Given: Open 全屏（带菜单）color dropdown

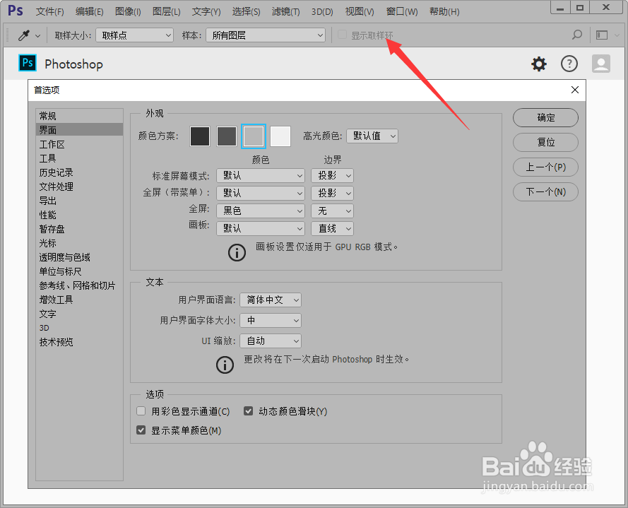Looking at the screenshot, I should tap(261, 193).
